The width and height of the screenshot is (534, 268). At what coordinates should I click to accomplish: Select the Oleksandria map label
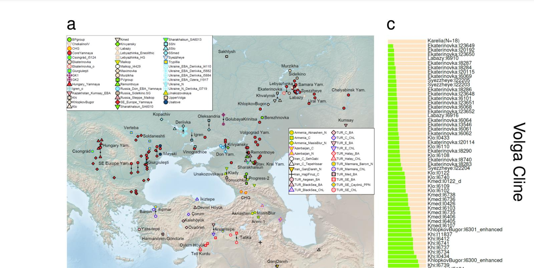pos(209,116)
